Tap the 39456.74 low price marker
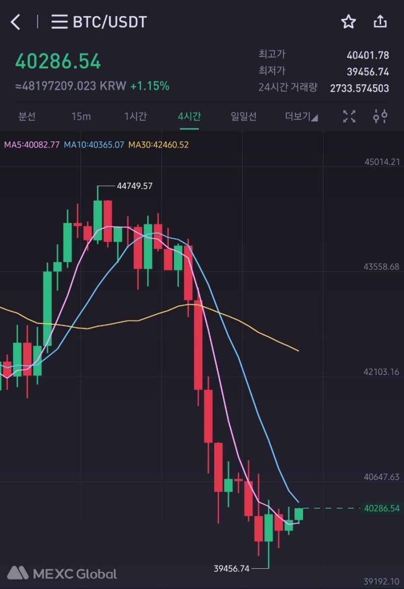Screen dimensions: 404x589 click(232, 568)
